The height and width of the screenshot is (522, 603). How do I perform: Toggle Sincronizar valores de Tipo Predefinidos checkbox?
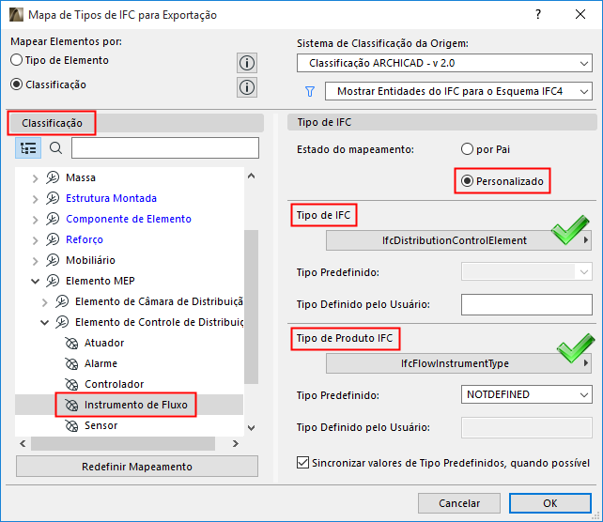pos(302,463)
